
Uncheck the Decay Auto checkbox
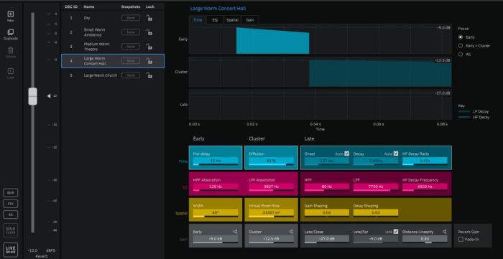tap(396, 154)
